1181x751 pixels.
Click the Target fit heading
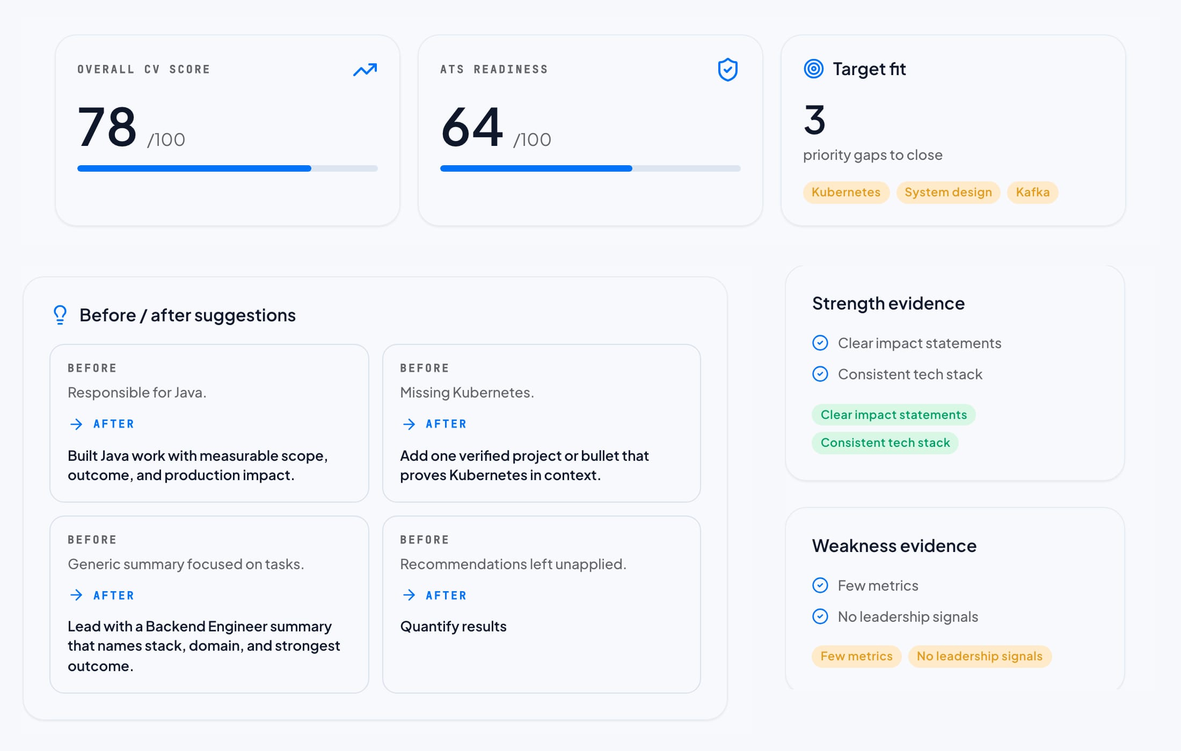(x=869, y=69)
